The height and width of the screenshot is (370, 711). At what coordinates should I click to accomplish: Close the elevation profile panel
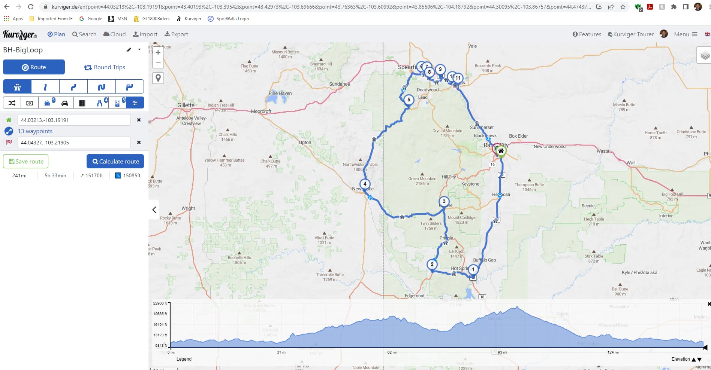pyautogui.click(x=708, y=304)
